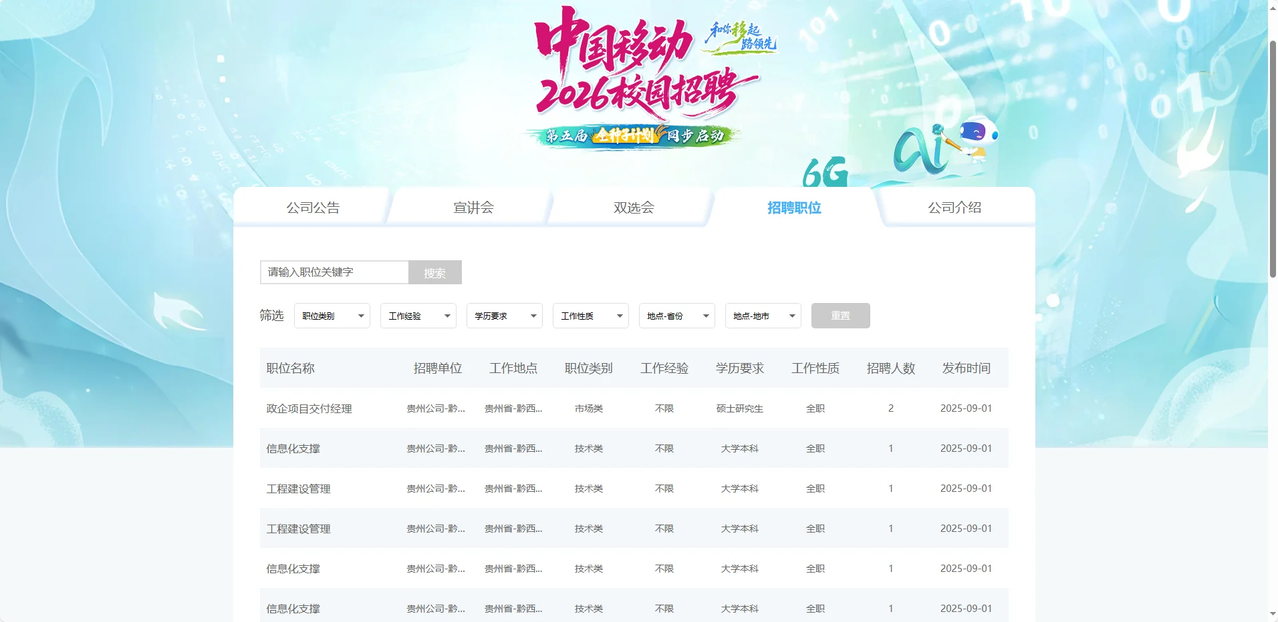The width and height of the screenshot is (1278, 622).
Task: Expand the 职位类别 filter dropdown
Action: pyautogui.click(x=332, y=316)
